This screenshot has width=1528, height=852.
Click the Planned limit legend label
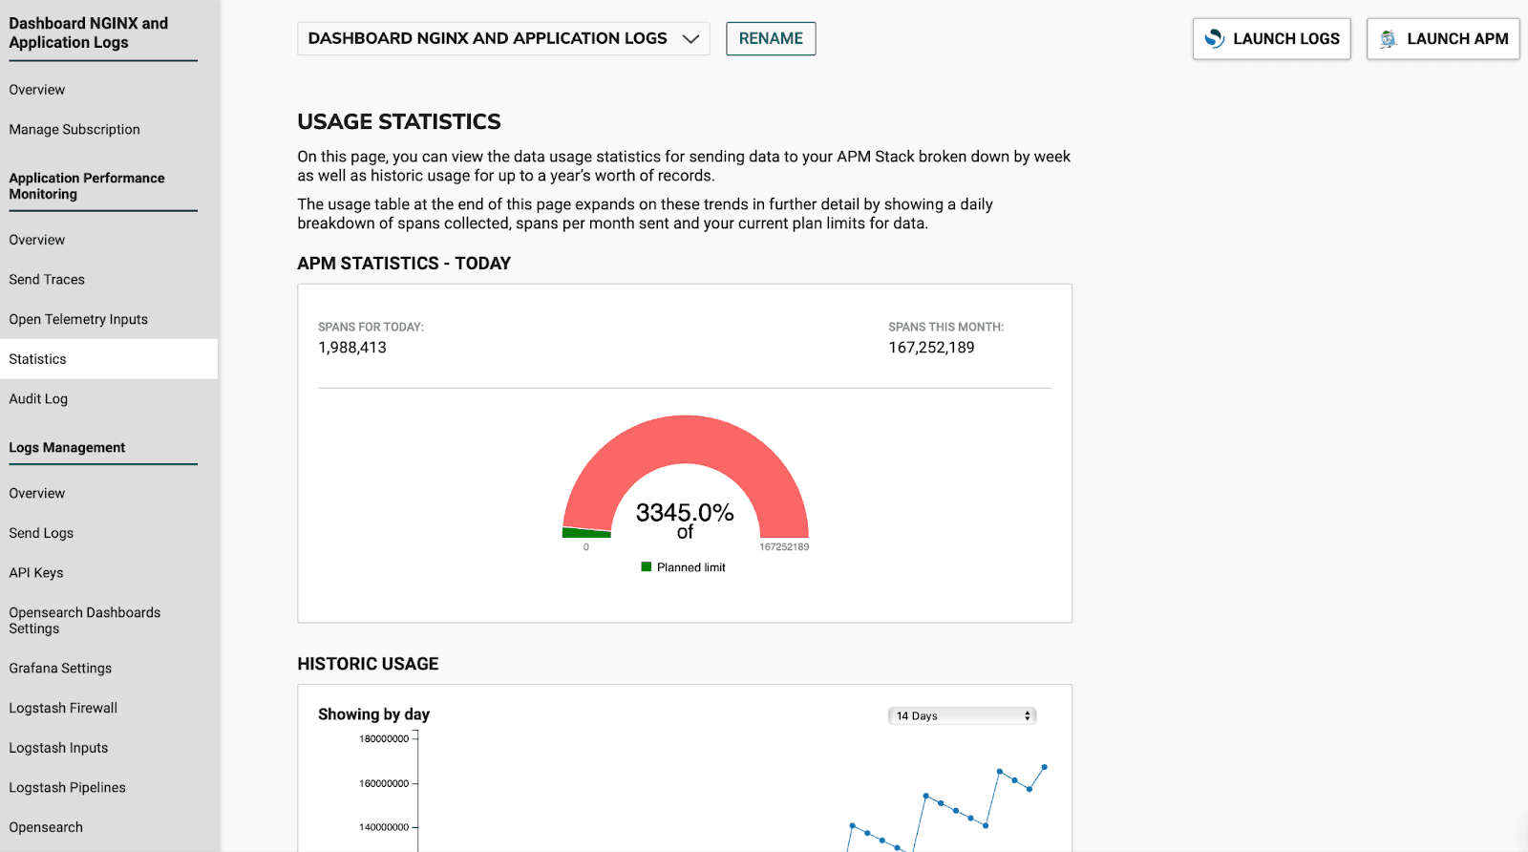691,567
